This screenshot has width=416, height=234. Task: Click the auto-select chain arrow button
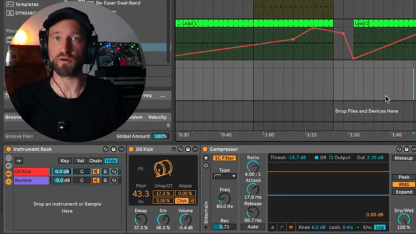pyautogui.click(x=19, y=161)
